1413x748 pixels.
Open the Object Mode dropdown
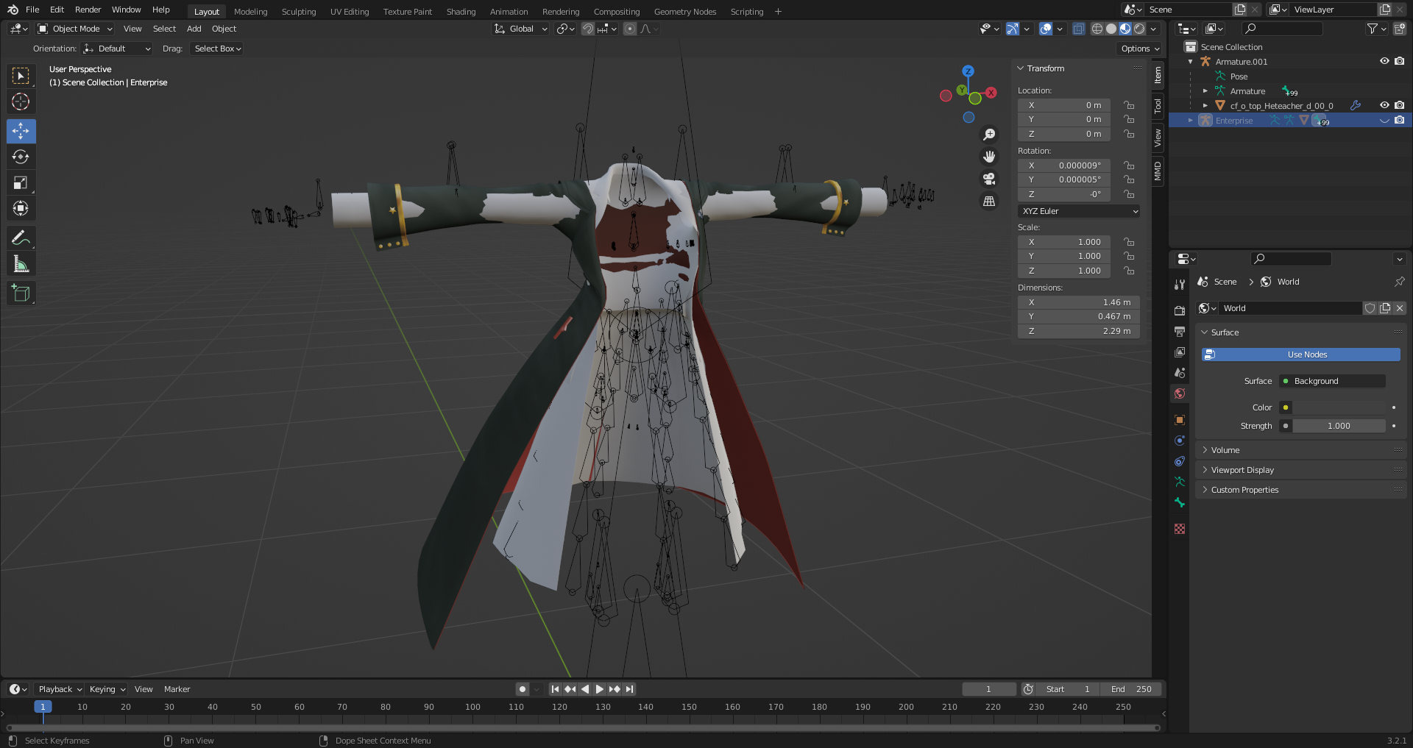click(x=75, y=29)
